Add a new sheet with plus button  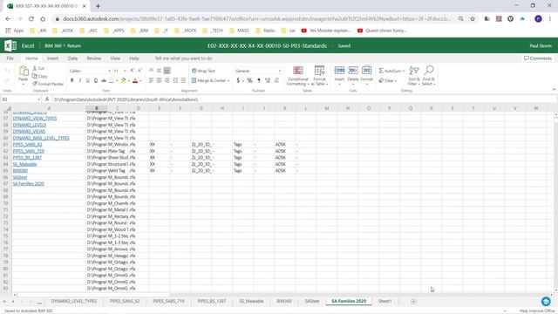pyautogui.click(x=413, y=302)
